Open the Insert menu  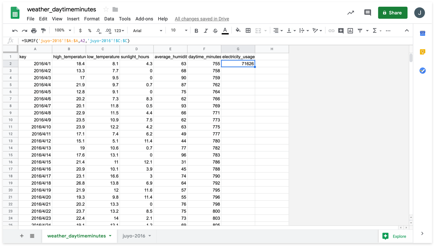(73, 19)
